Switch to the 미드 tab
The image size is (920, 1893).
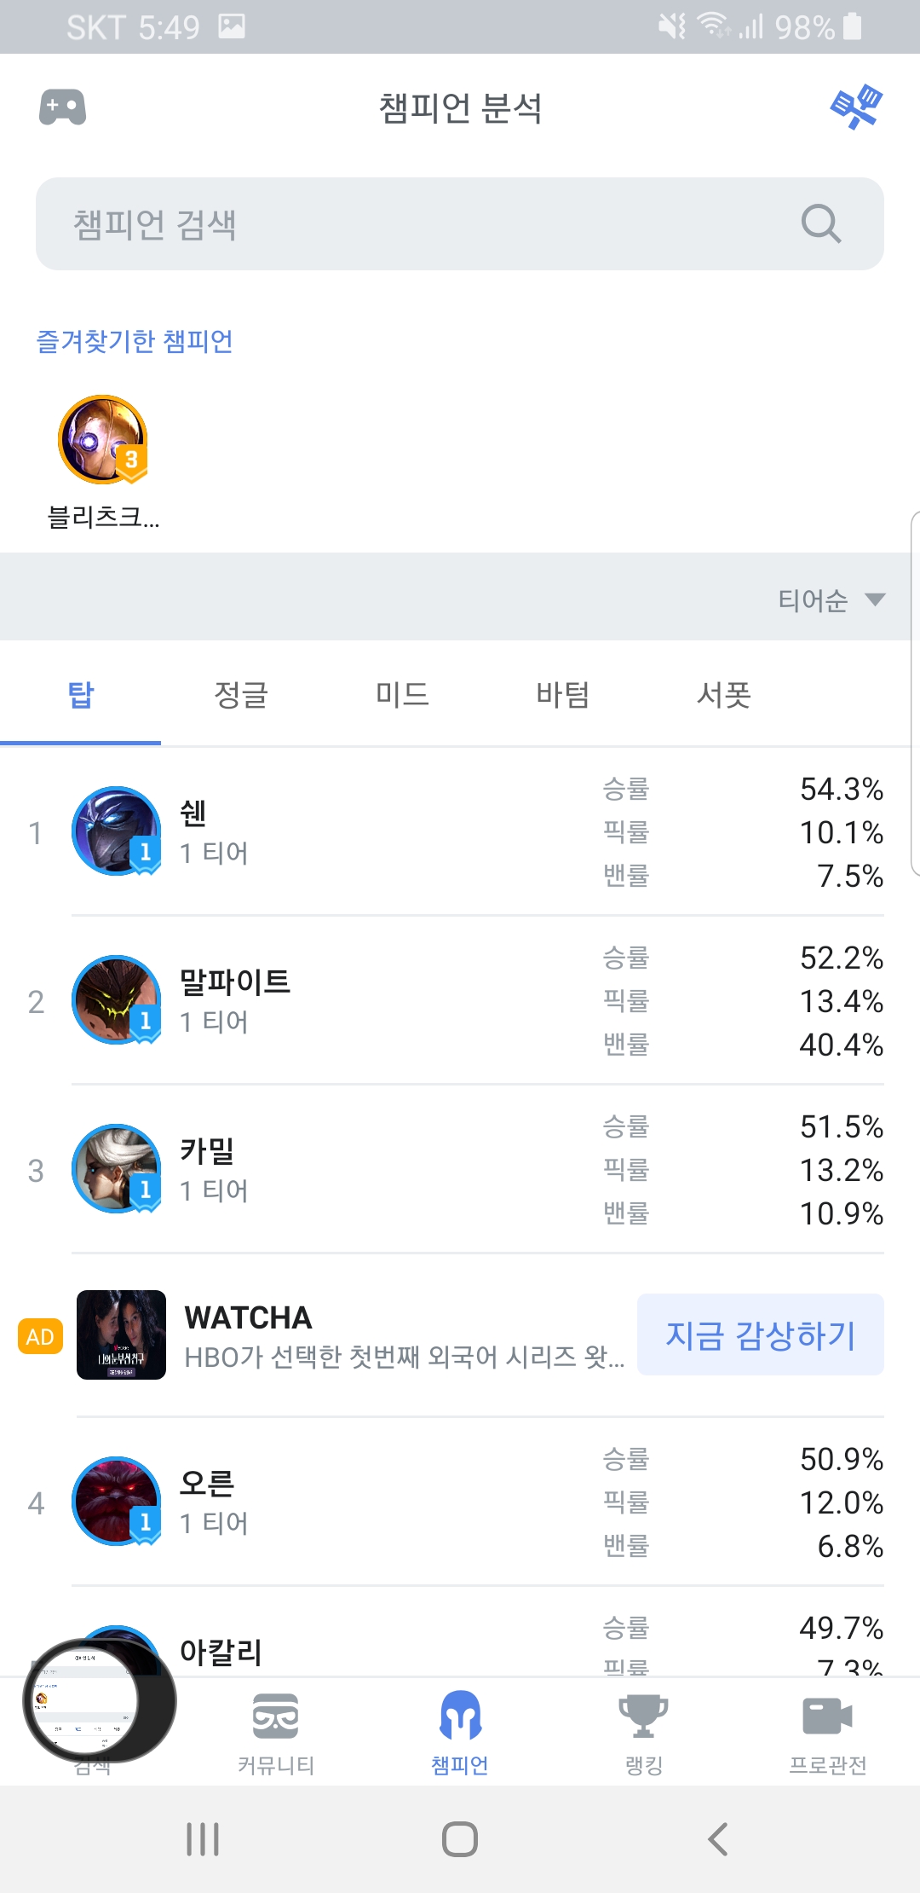click(x=402, y=695)
